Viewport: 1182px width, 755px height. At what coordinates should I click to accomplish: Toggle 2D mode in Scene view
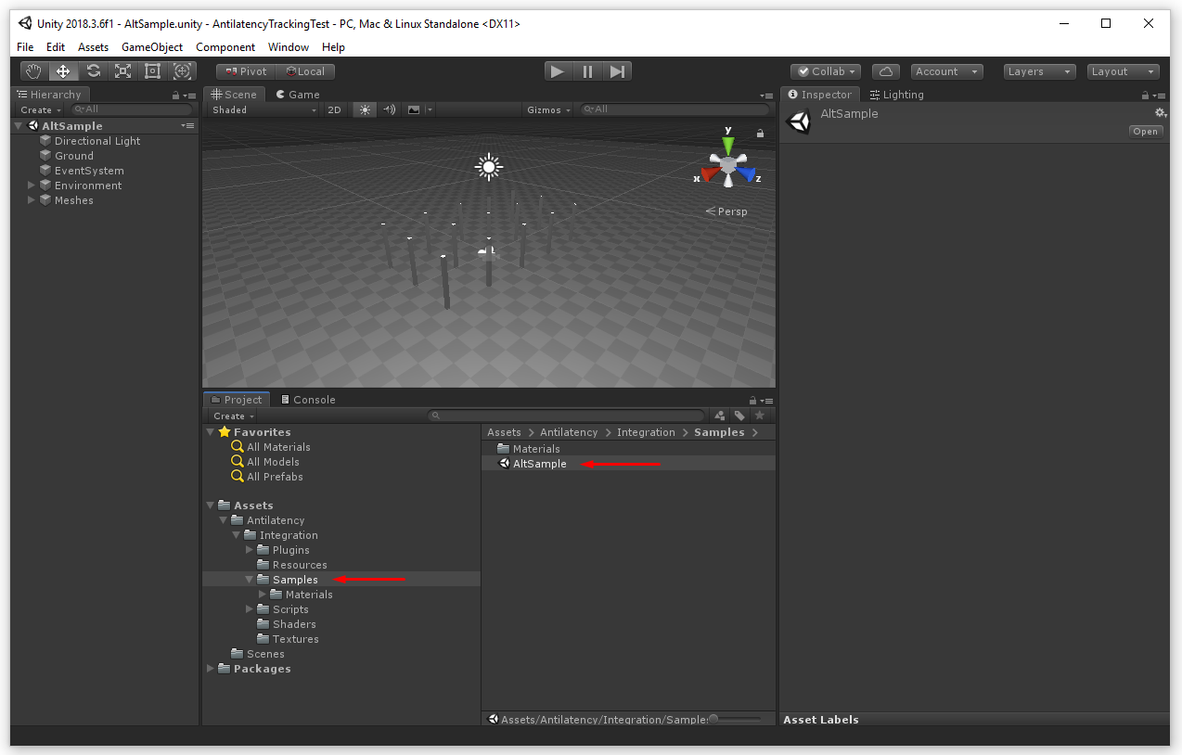(x=334, y=109)
